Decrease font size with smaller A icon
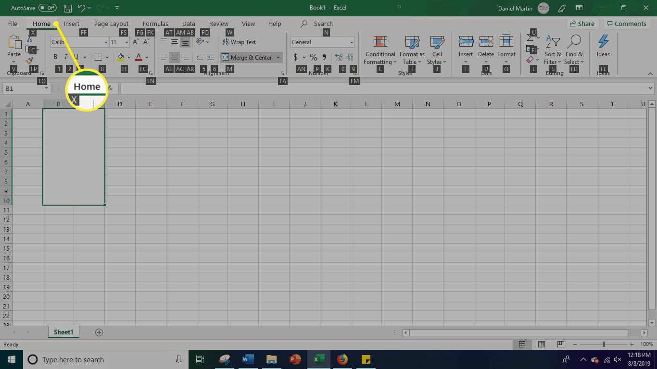 pyautogui.click(x=146, y=42)
